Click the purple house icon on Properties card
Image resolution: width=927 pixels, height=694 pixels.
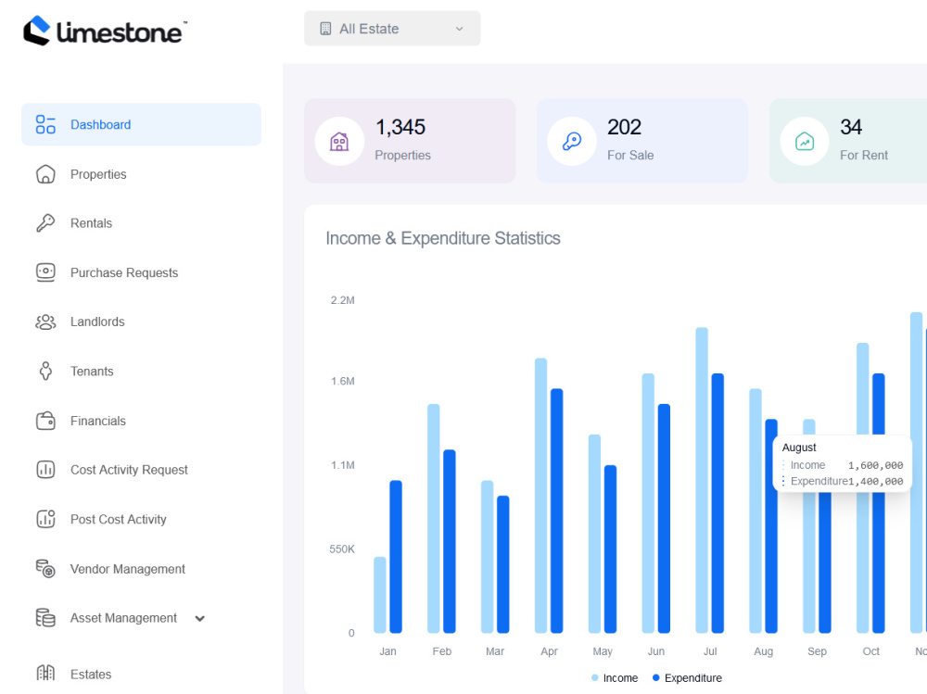[x=339, y=141]
